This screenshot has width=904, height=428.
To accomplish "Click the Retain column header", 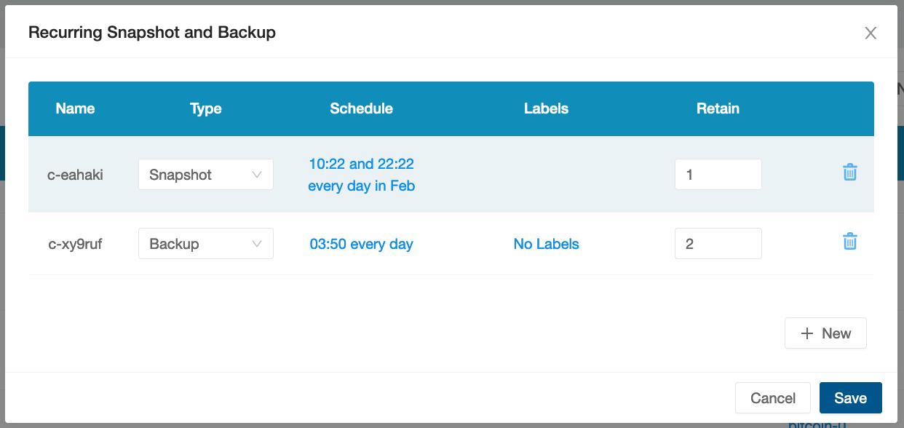I will tap(718, 108).
